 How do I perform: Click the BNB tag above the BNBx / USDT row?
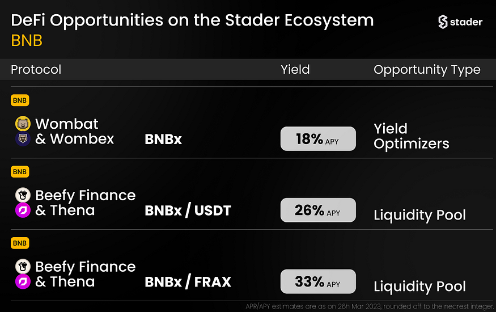tap(20, 172)
